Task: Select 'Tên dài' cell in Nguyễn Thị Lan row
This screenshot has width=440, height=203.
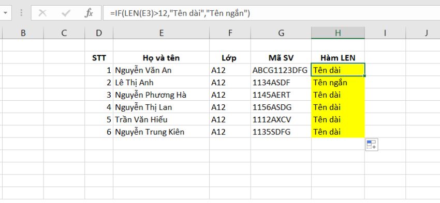Action: 338,107
